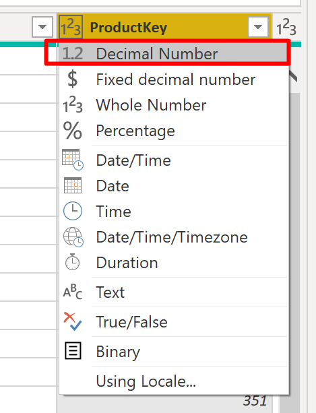Pick the Time clock icon
Image resolution: width=316 pixels, height=413 pixels.
pyautogui.click(x=73, y=211)
